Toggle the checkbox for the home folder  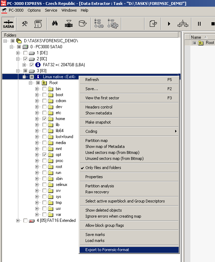click(x=44, y=119)
